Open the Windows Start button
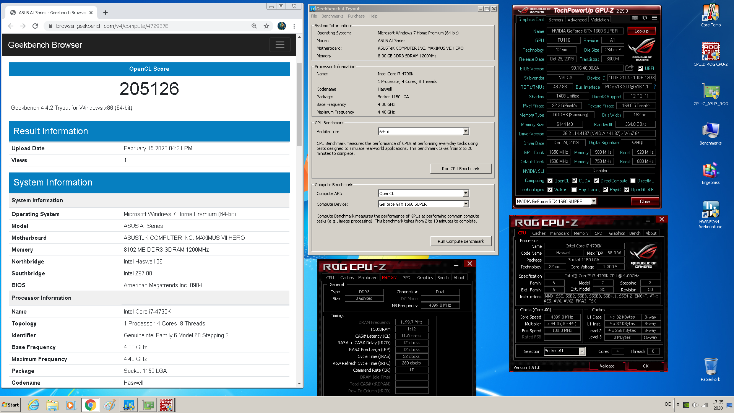734x413 pixels. pos(10,405)
